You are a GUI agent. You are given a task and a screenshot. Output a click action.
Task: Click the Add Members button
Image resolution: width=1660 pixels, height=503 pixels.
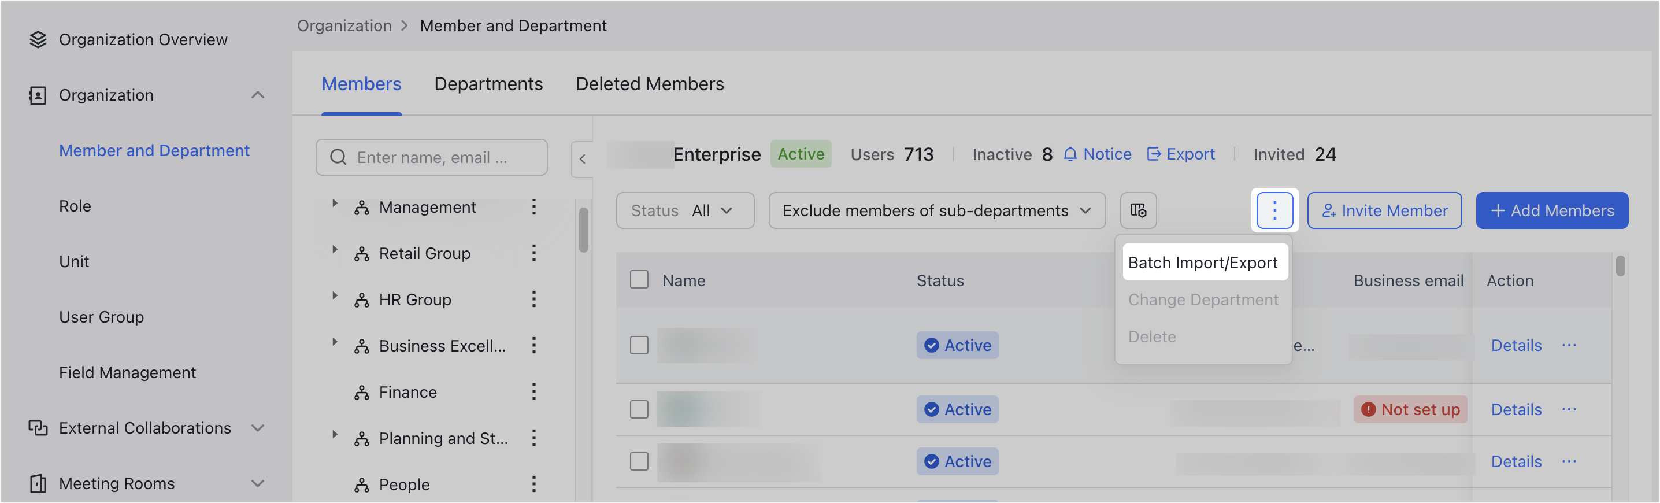(1552, 211)
